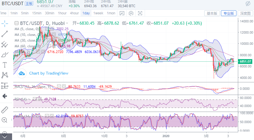Select the zoom in magnifier tool
The height and width of the screenshot is (140, 254).
point(4,120)
